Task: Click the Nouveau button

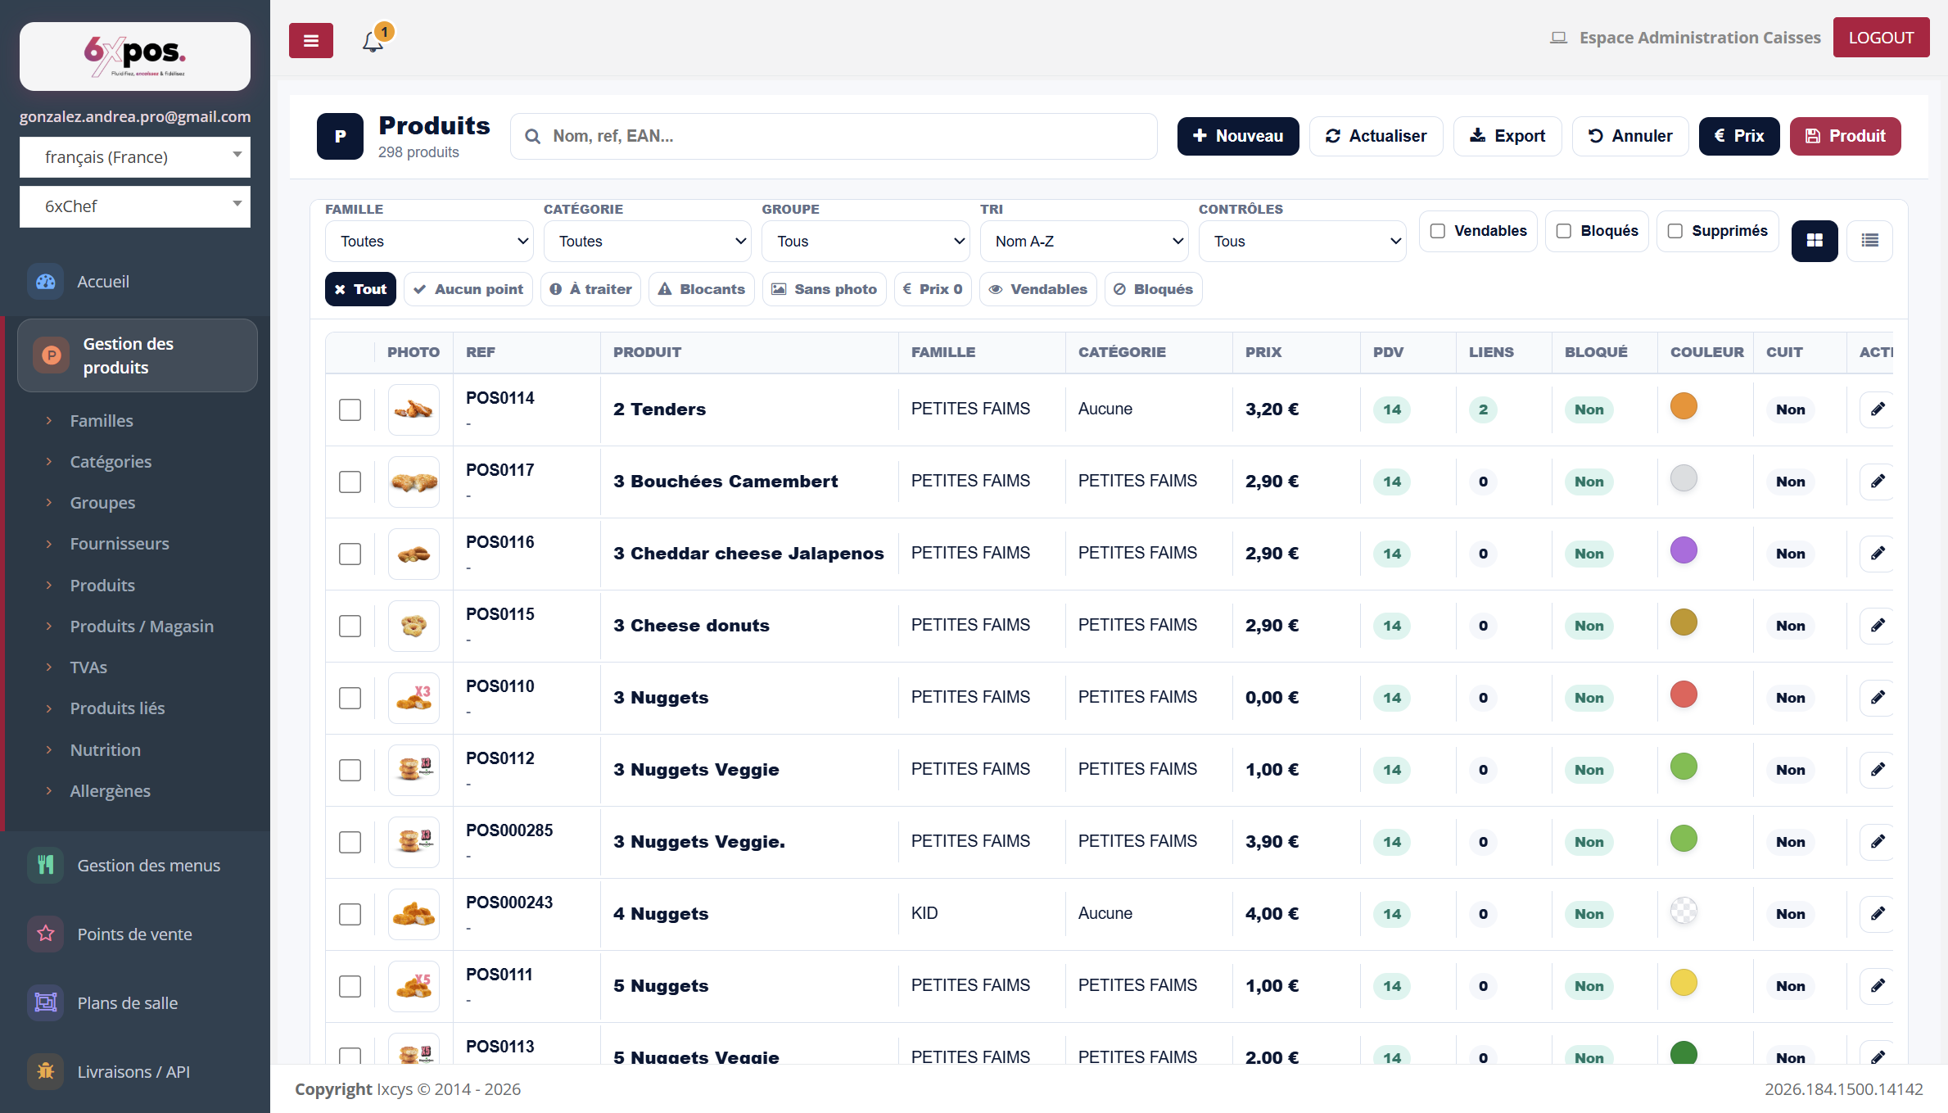Action: click(x=1238, y=136)
